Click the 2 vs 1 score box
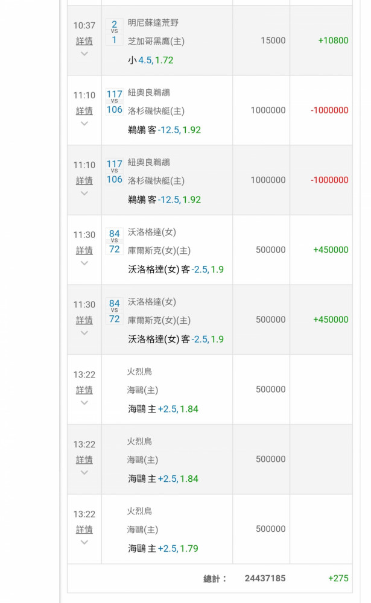 [x=114, y=33]
